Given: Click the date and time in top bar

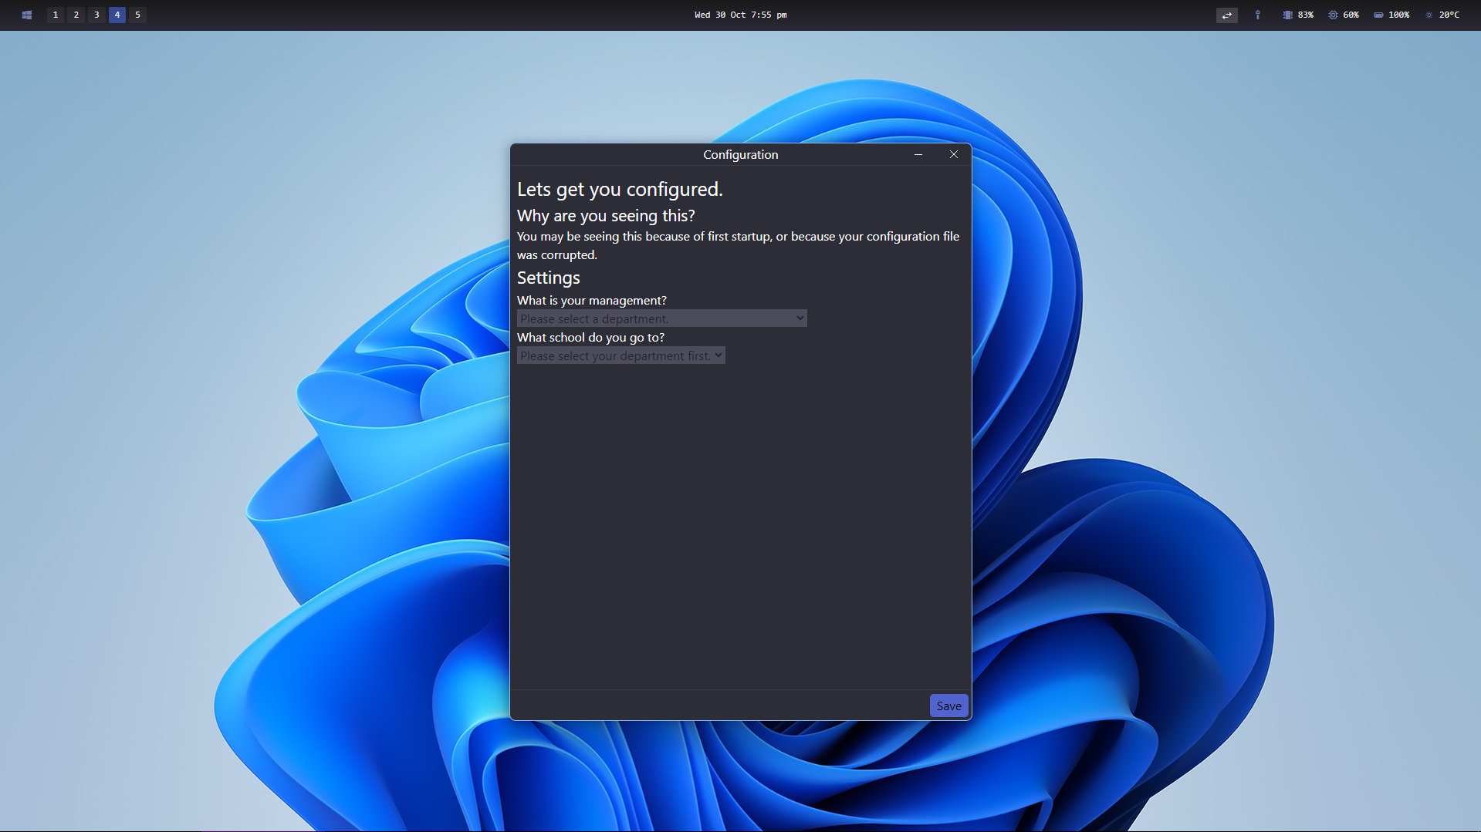Looking at the screenshot, I should click(740, 15).
